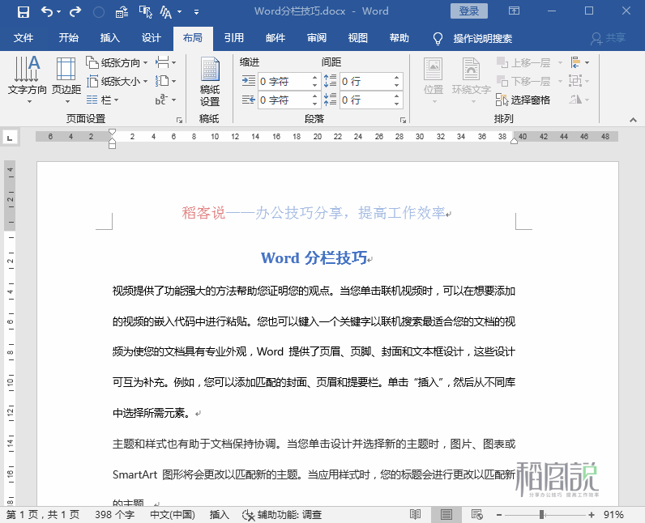Click the tab selector at ruler corner

point(10,137)
